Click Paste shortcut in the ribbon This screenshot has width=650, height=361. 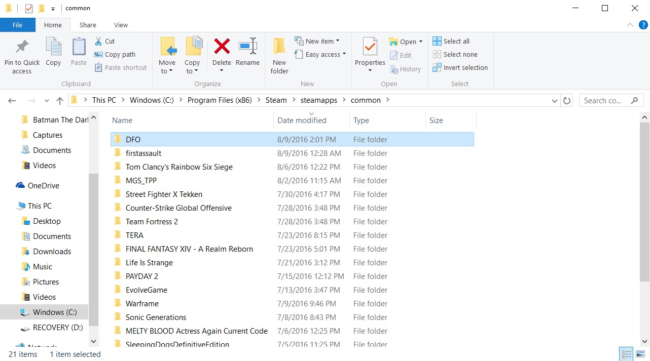(x=120, y=67)
